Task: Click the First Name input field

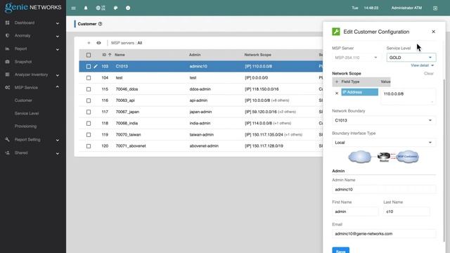Action: [x=355, y=212]
